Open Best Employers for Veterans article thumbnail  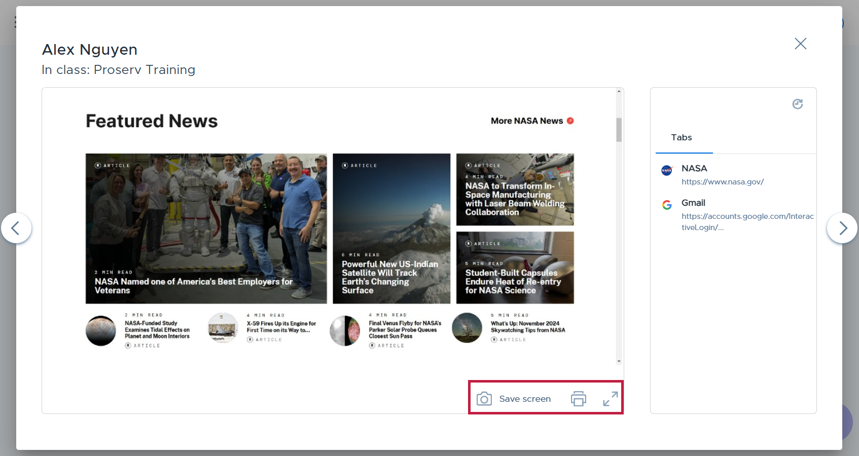tap(206, 228)
